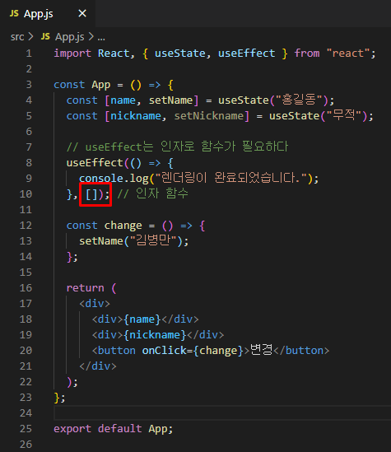Click the src breadcrumb segment

coord(17,37)
